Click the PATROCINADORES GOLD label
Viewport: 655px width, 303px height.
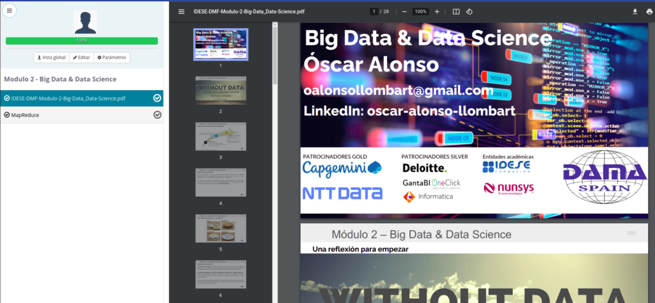[335, 157]
